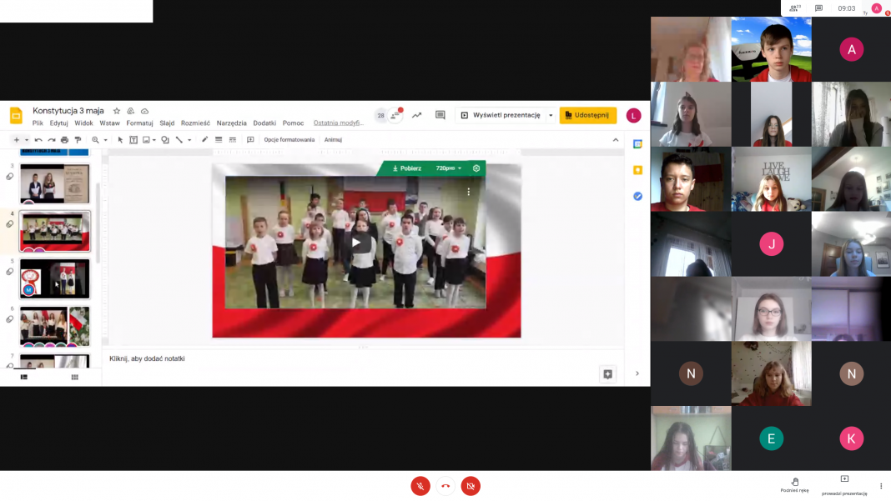Switch to grid view of slides

[x=74, y=377]
